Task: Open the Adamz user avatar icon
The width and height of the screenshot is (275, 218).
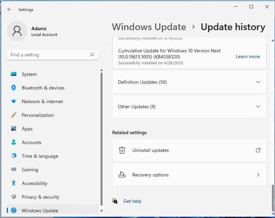Action: click(17, 31)
